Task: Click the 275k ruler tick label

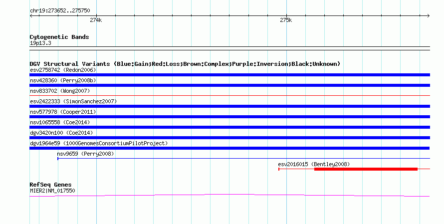Action: coord(286,20)
